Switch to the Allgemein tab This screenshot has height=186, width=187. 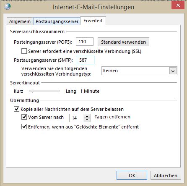pos(20,21)
